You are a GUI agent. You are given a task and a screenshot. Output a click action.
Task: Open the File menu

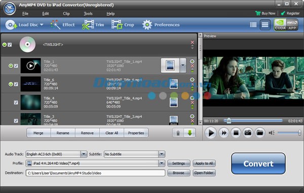tap(25, 14)
